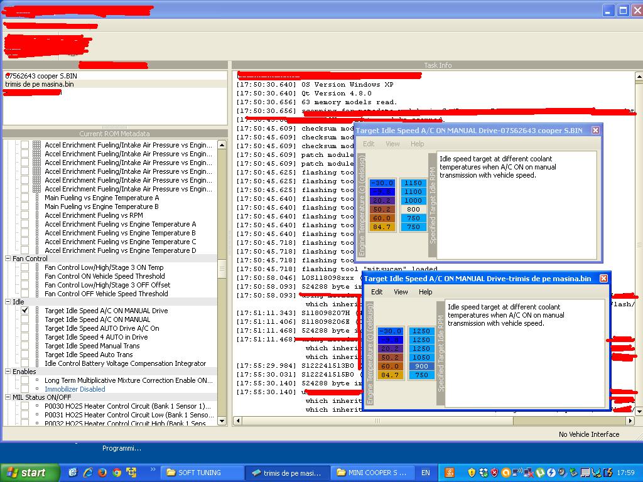Screen dimensions: 643x482
Task: Launch Firefox from the quick launch bar
Action: [x=102, y=473]
